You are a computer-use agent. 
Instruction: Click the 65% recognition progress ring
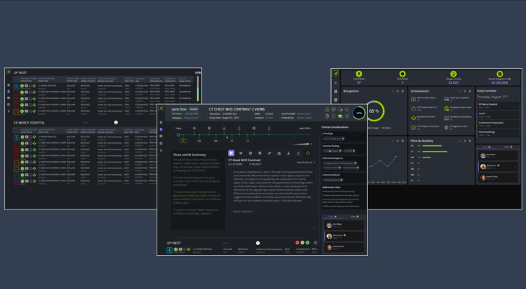[374, 111]
